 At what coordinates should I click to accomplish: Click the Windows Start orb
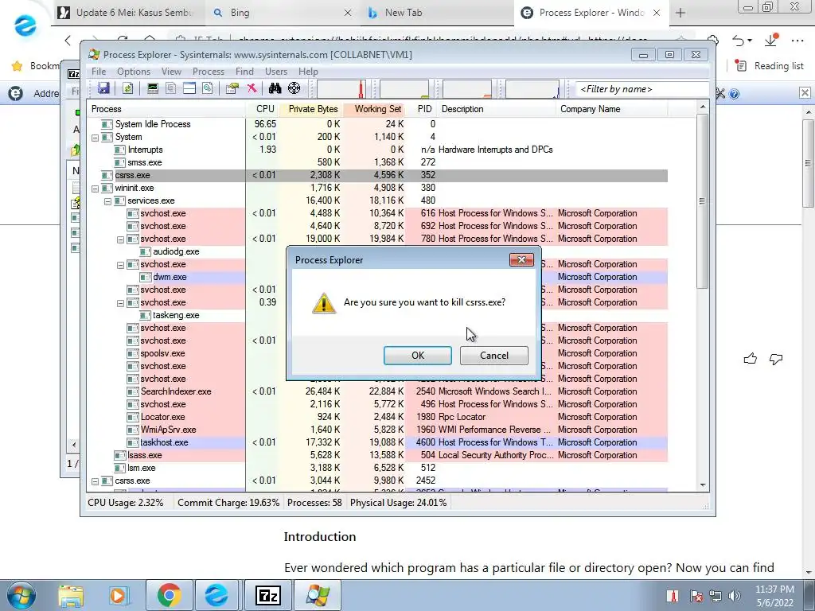pos(21,595)
